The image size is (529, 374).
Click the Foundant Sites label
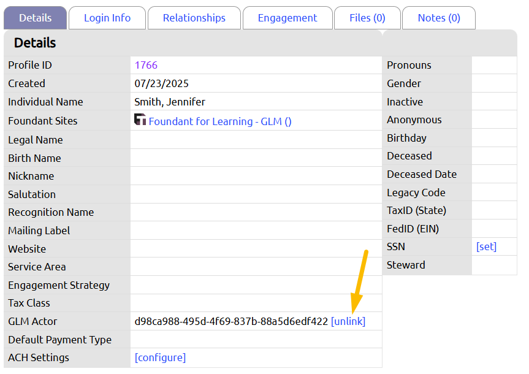43,121
